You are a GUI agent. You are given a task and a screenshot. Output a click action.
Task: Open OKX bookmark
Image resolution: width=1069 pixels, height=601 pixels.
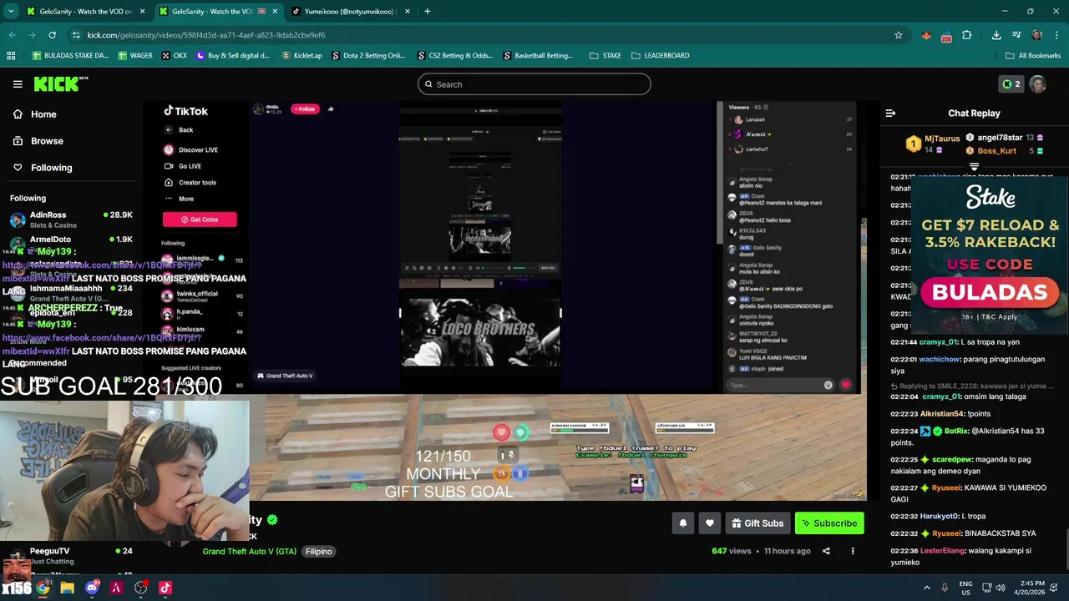pos(175,56)
